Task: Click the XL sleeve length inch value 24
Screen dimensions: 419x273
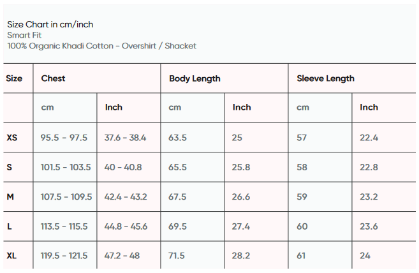Action: click(365, 256)
